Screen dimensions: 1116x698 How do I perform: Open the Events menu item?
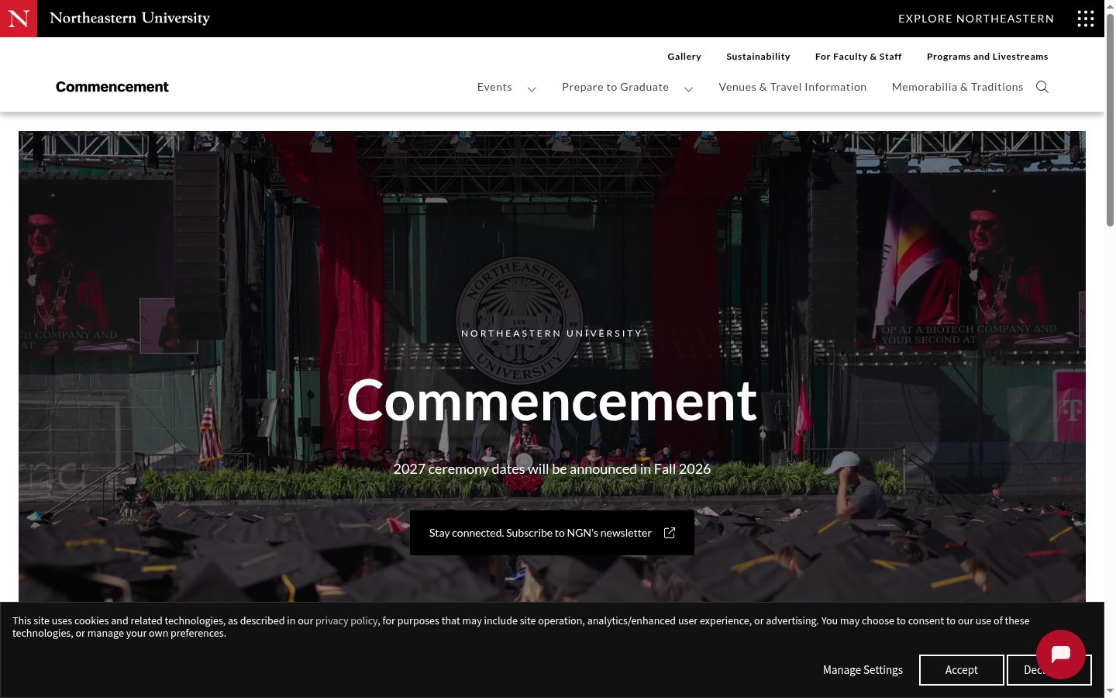click(494, 87)
